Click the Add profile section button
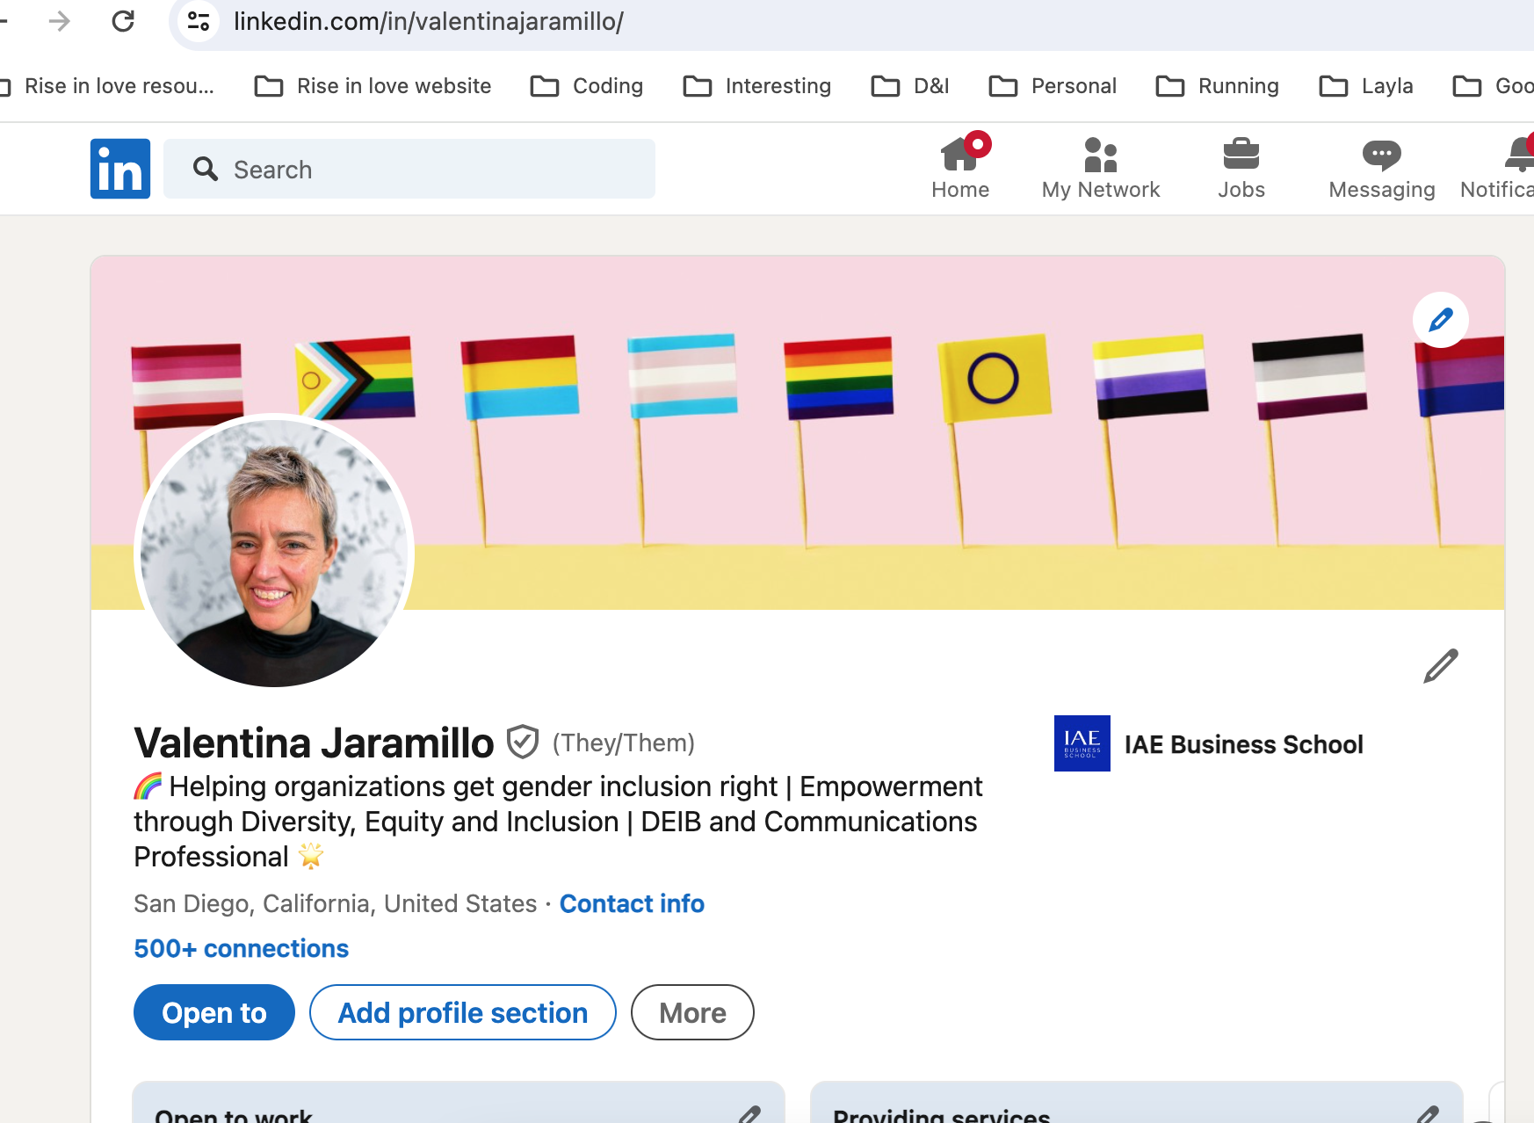The image size is (1534, 1123). [x=463, y=1012]
